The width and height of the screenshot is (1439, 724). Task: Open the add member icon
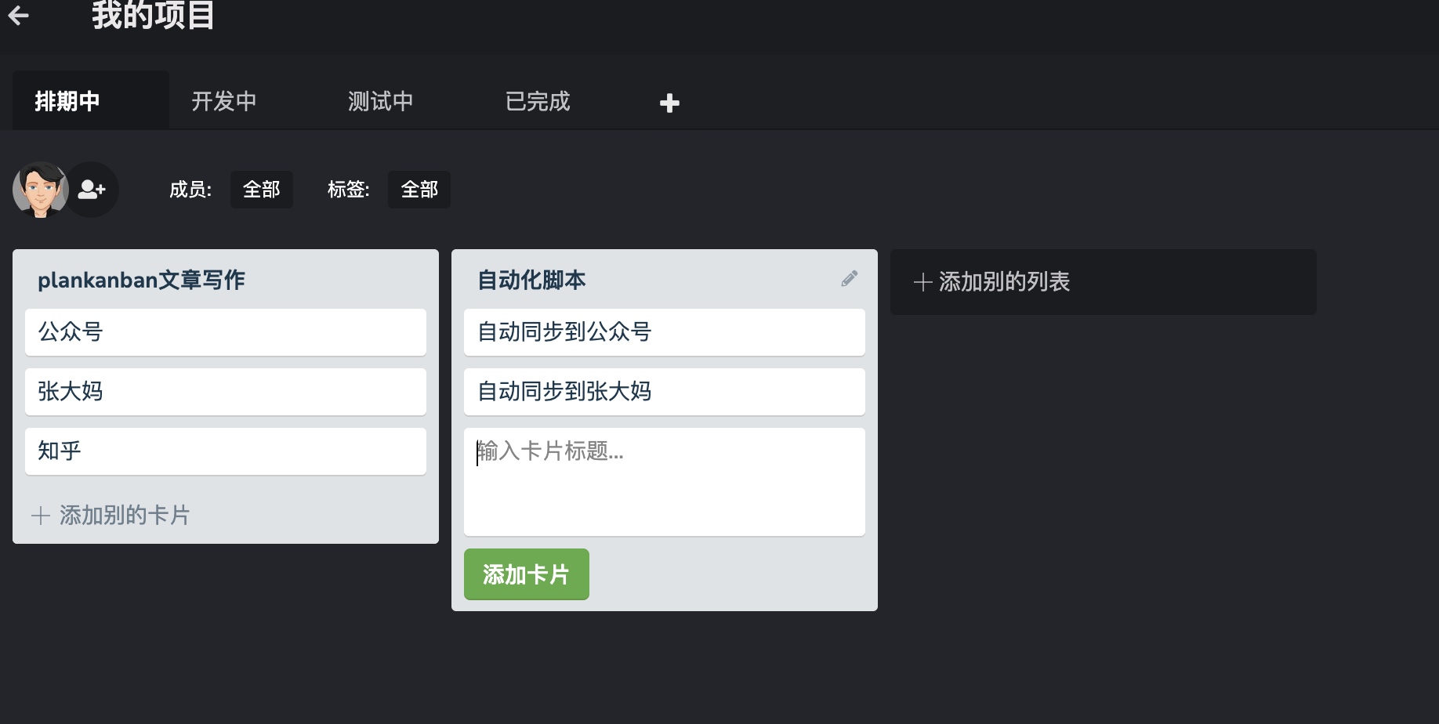click(92, 189)
